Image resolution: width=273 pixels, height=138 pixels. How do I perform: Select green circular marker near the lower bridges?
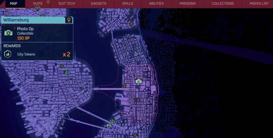pyautogui.click(x=113, y=121)
